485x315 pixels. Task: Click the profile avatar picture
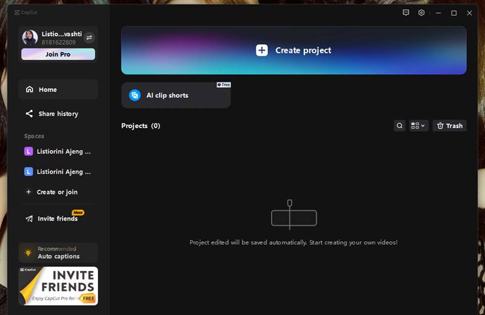coord(30,38)
